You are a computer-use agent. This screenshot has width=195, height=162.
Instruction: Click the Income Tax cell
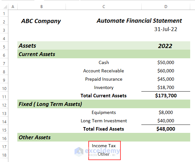click(104, 146)
